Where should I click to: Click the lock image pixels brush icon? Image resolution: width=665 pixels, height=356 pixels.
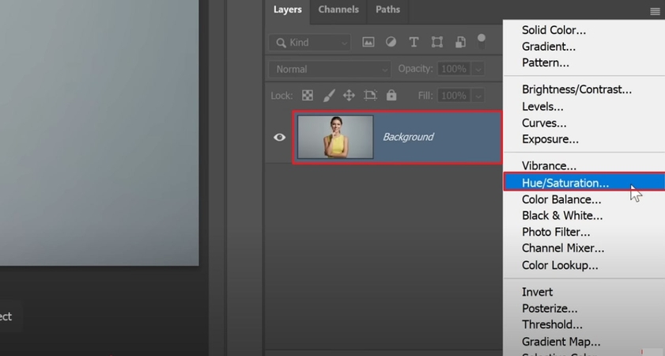click(328, 96)
